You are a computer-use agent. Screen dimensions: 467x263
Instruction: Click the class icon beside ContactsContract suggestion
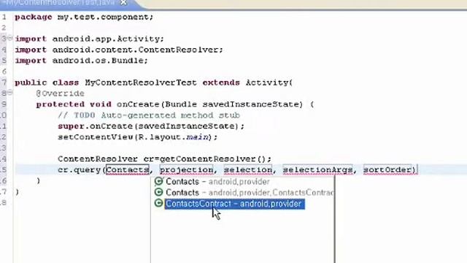coord(159,203)
